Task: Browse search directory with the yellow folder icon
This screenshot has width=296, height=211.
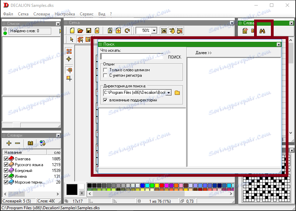Action: tap(177, 92)
